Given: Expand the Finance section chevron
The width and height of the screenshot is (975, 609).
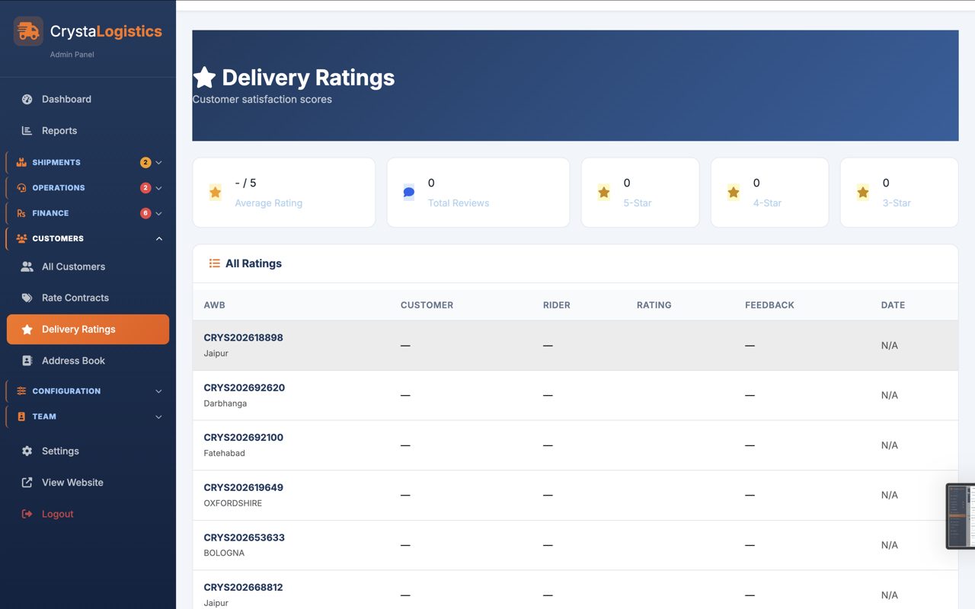Looking at the screenshot, I should pyautogui.click(x=158, y=213).
